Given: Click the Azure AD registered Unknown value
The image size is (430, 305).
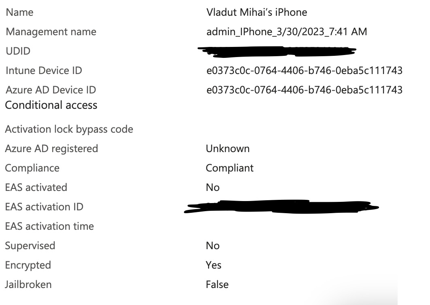Looking at the screenshot, I should (228, 149).
